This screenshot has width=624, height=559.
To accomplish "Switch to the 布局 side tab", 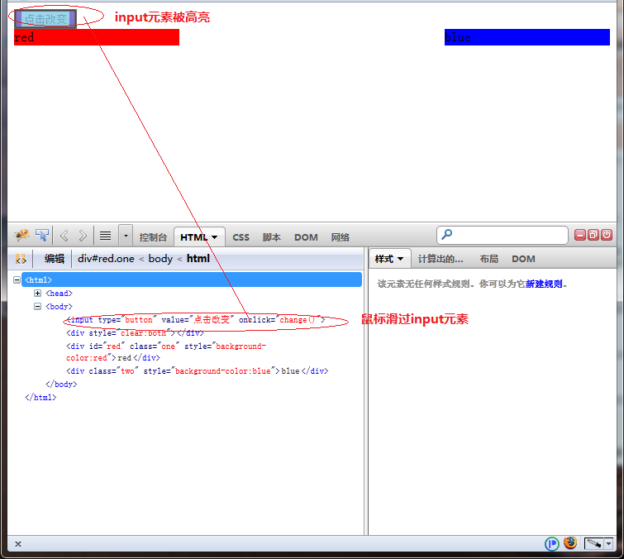I will [489, 259].
